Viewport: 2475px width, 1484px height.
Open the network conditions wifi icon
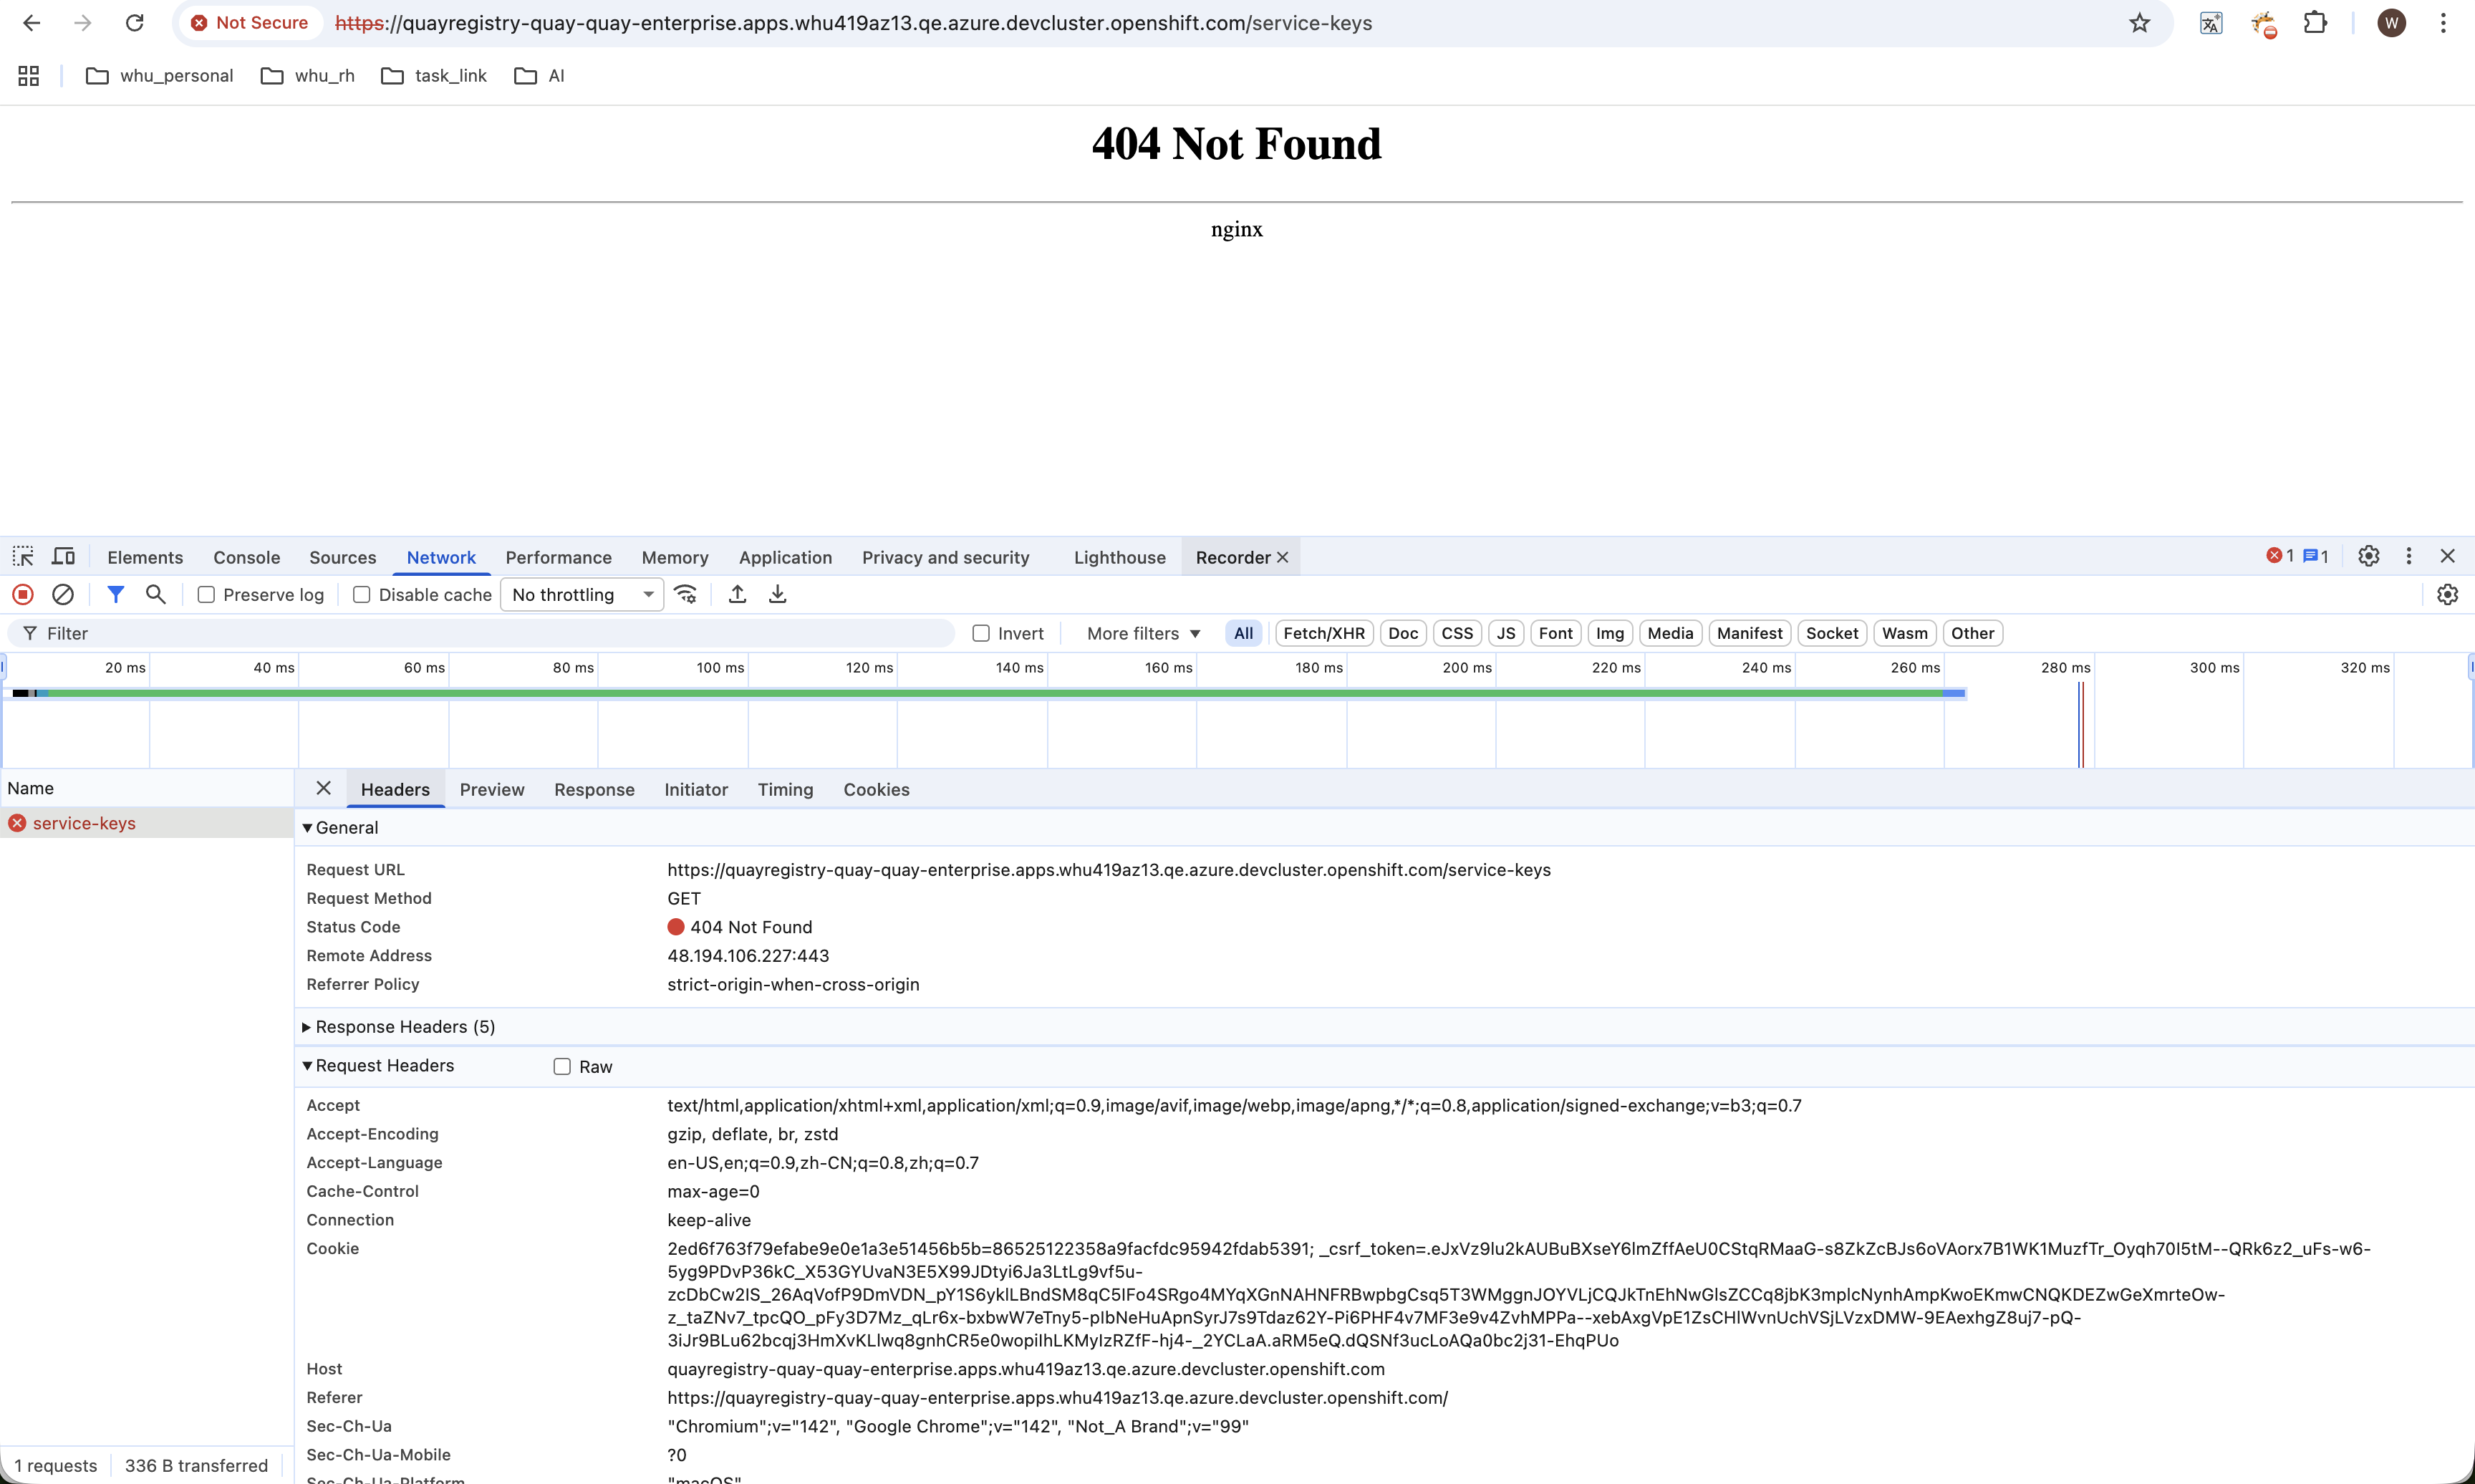pyautogui.click(x=686, y=595)
